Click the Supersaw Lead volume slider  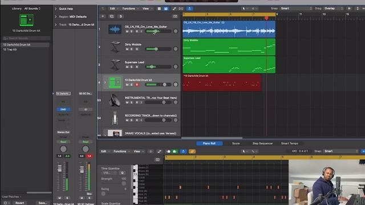[159, 67]
